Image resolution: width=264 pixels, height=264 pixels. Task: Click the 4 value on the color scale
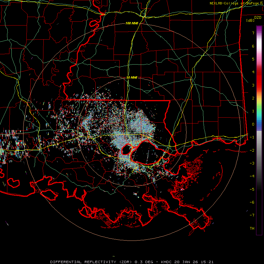pos(253,72)
